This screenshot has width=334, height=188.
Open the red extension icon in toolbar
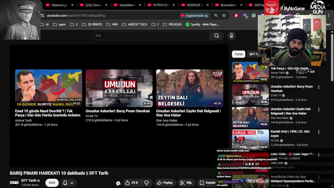coord(236,15)
